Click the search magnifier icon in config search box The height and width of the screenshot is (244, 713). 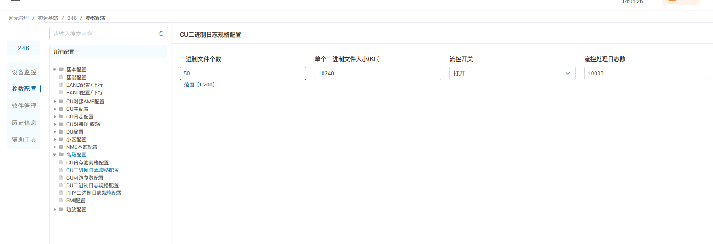(161, 34)
